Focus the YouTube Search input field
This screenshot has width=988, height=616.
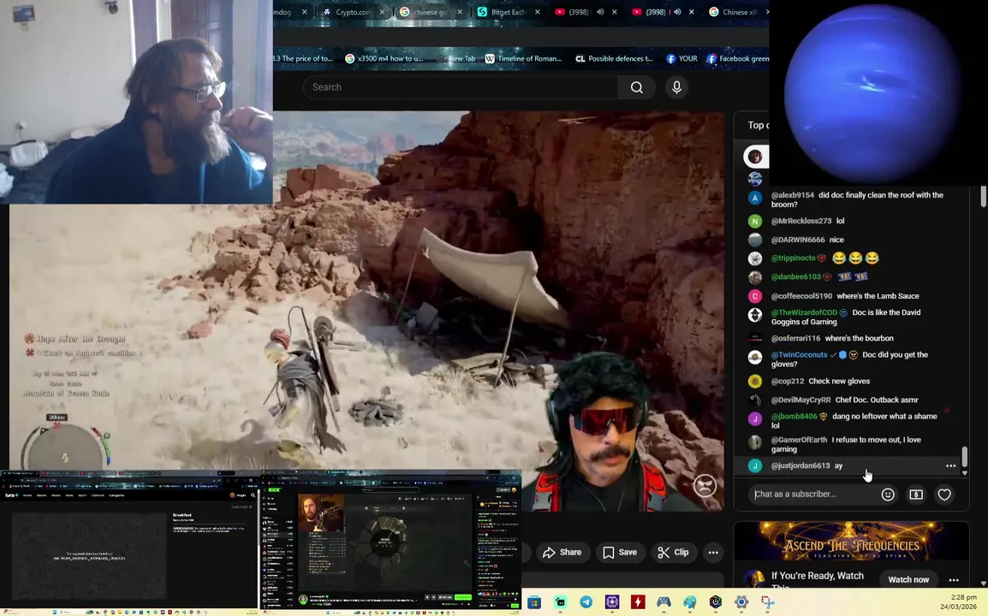[x=461, y=87]
